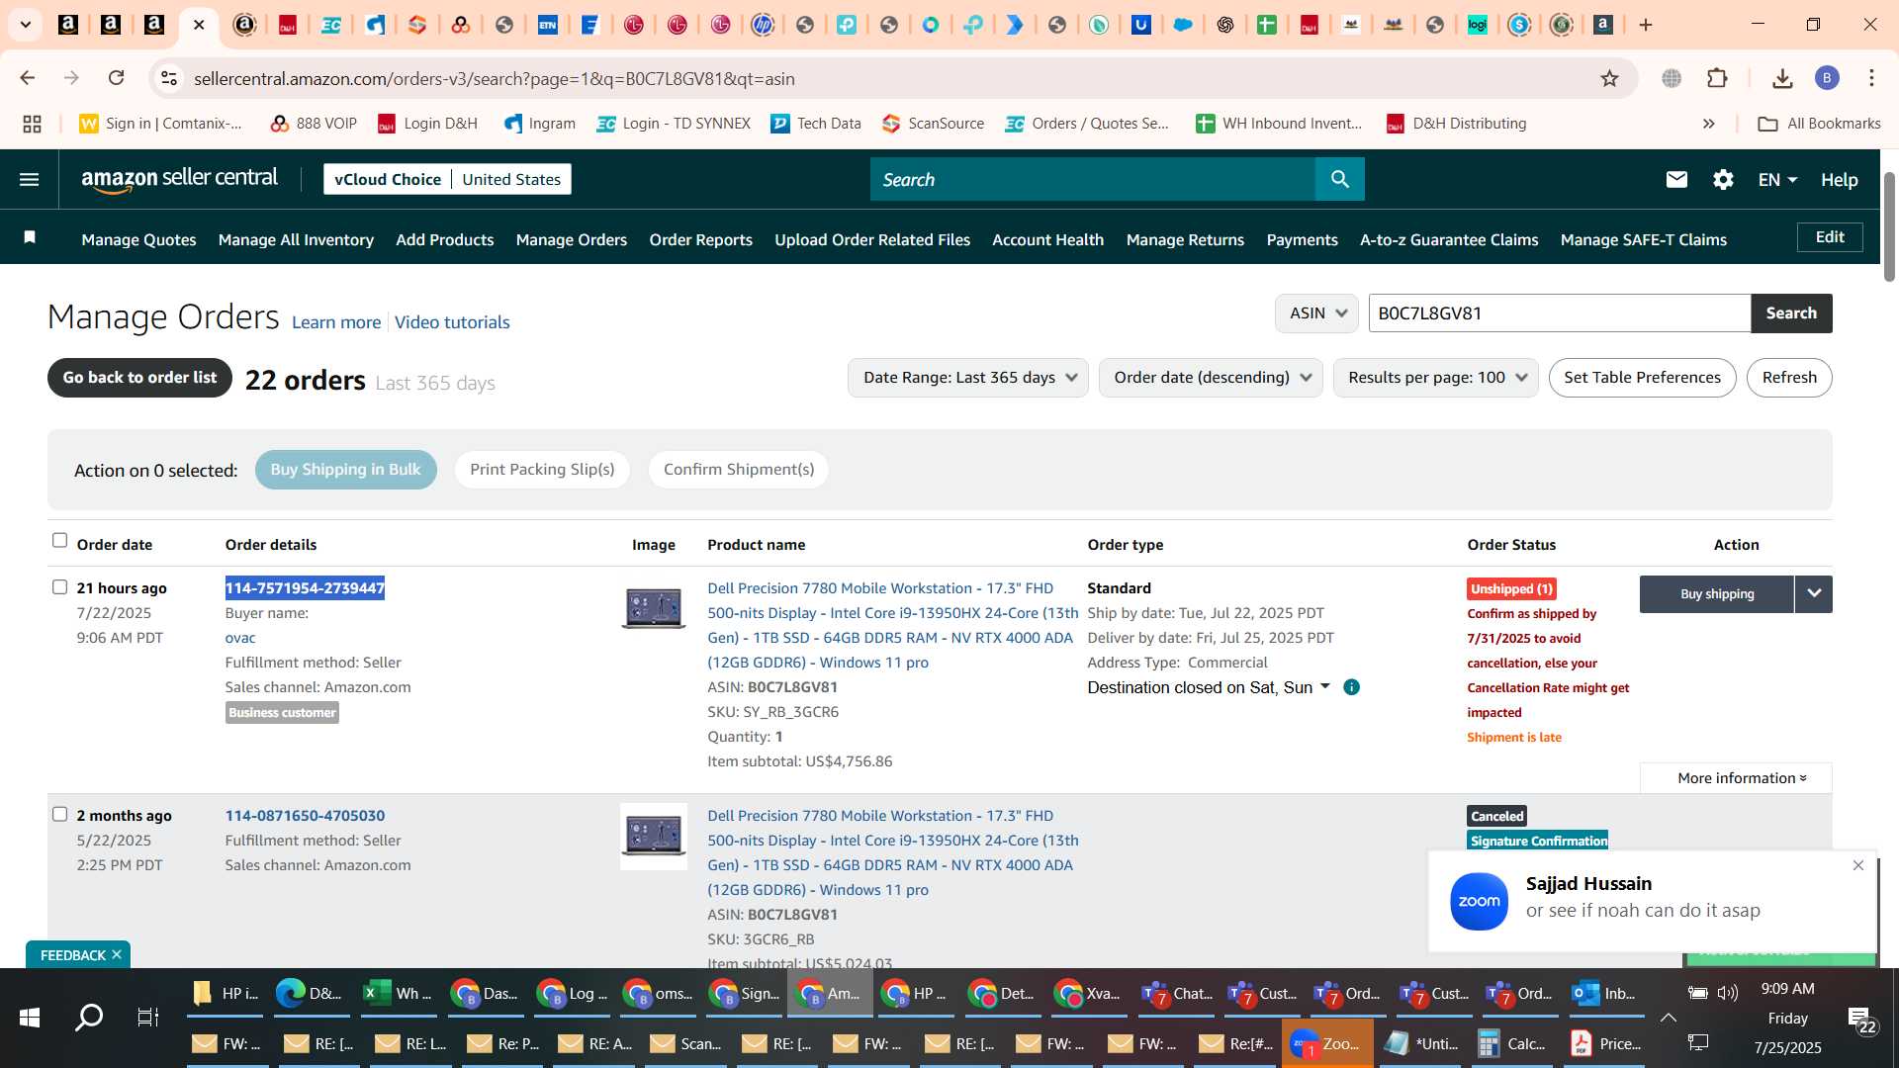This screenshot has height=1068, width=1899.
Task: Open the ASIN search type dropdown
Action: [x=1316, y=313]
